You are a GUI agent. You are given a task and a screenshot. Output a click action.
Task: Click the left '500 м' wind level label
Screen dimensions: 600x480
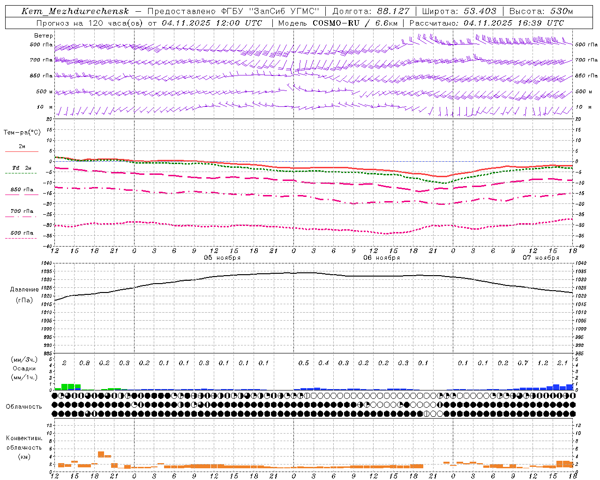tap(45, 92)
